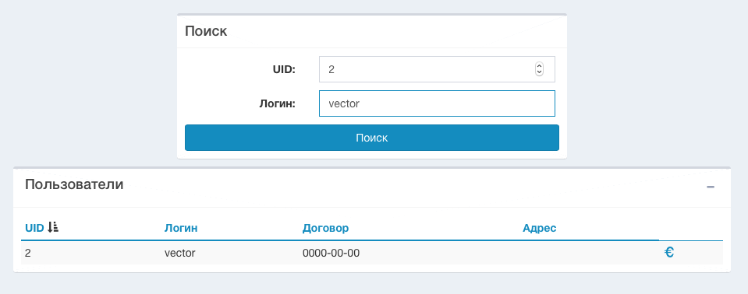
Task: Collapse the Пользователи panel with minus icon
Action: tap(711, 187)
